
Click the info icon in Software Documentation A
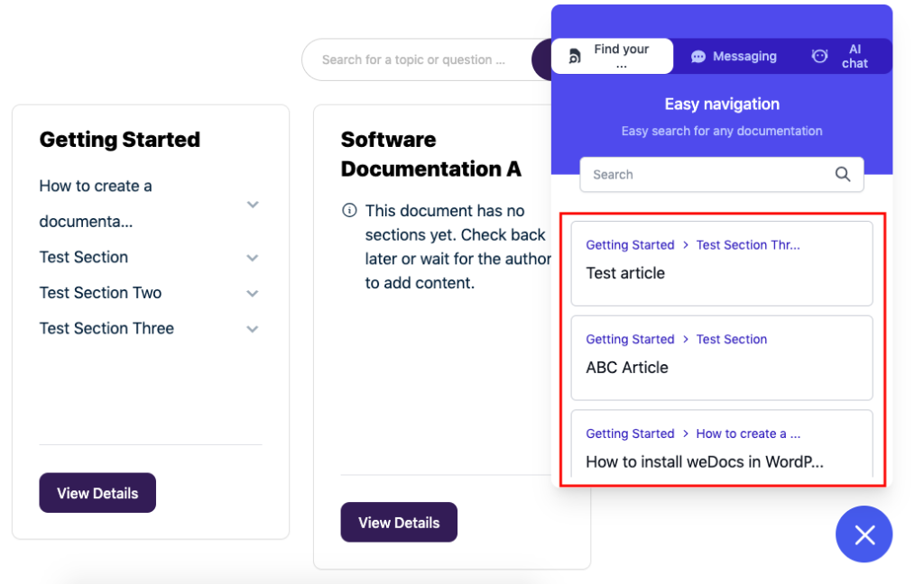(349, 210)
